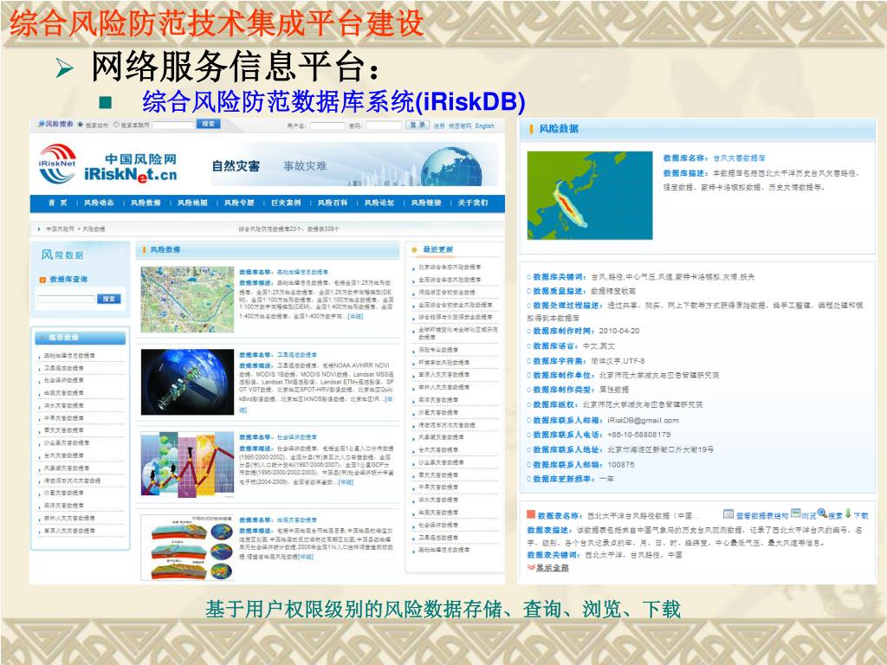
Task: Click last item in 推荐数据 list
Action: [x=69, y=531]
